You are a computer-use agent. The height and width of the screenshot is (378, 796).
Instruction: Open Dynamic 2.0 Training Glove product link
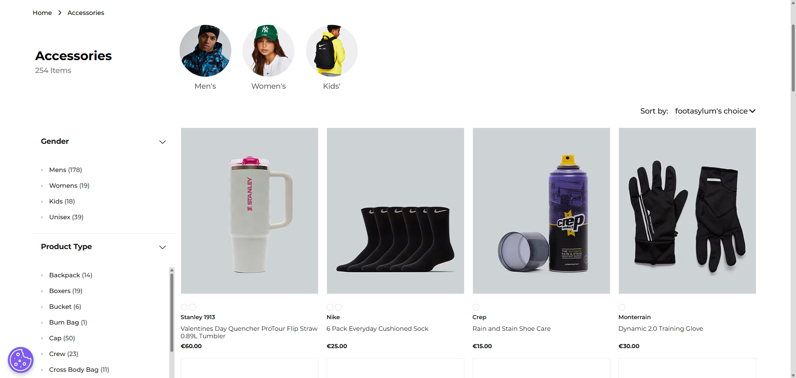pos(660,329)
